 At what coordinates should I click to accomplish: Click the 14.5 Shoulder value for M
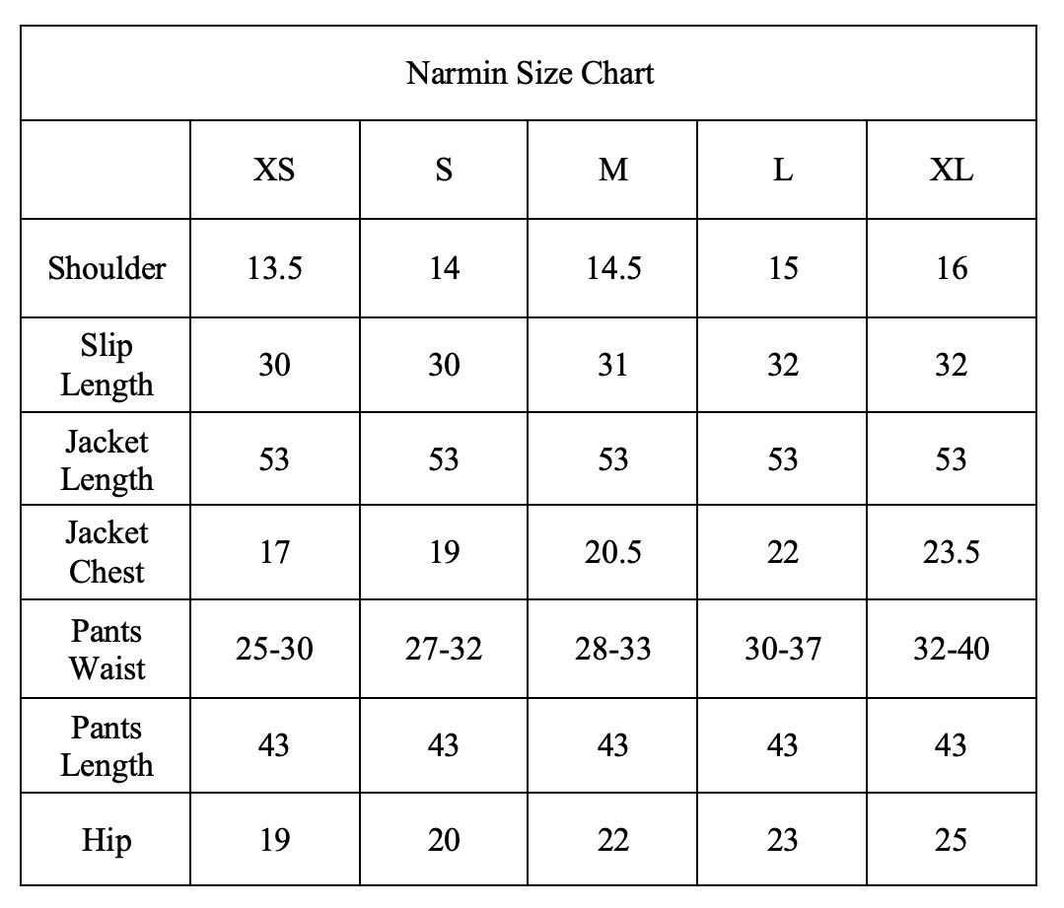612,268
